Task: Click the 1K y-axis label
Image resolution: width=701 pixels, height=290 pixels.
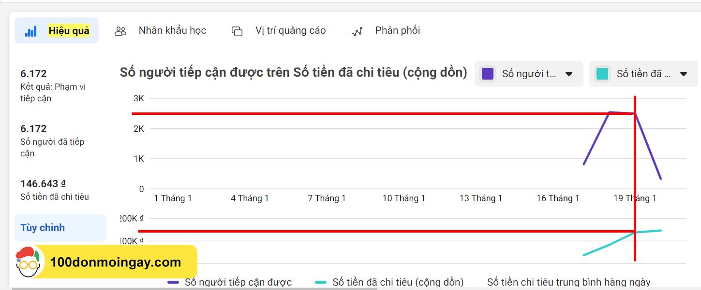Action: click(x=139, y=159)
